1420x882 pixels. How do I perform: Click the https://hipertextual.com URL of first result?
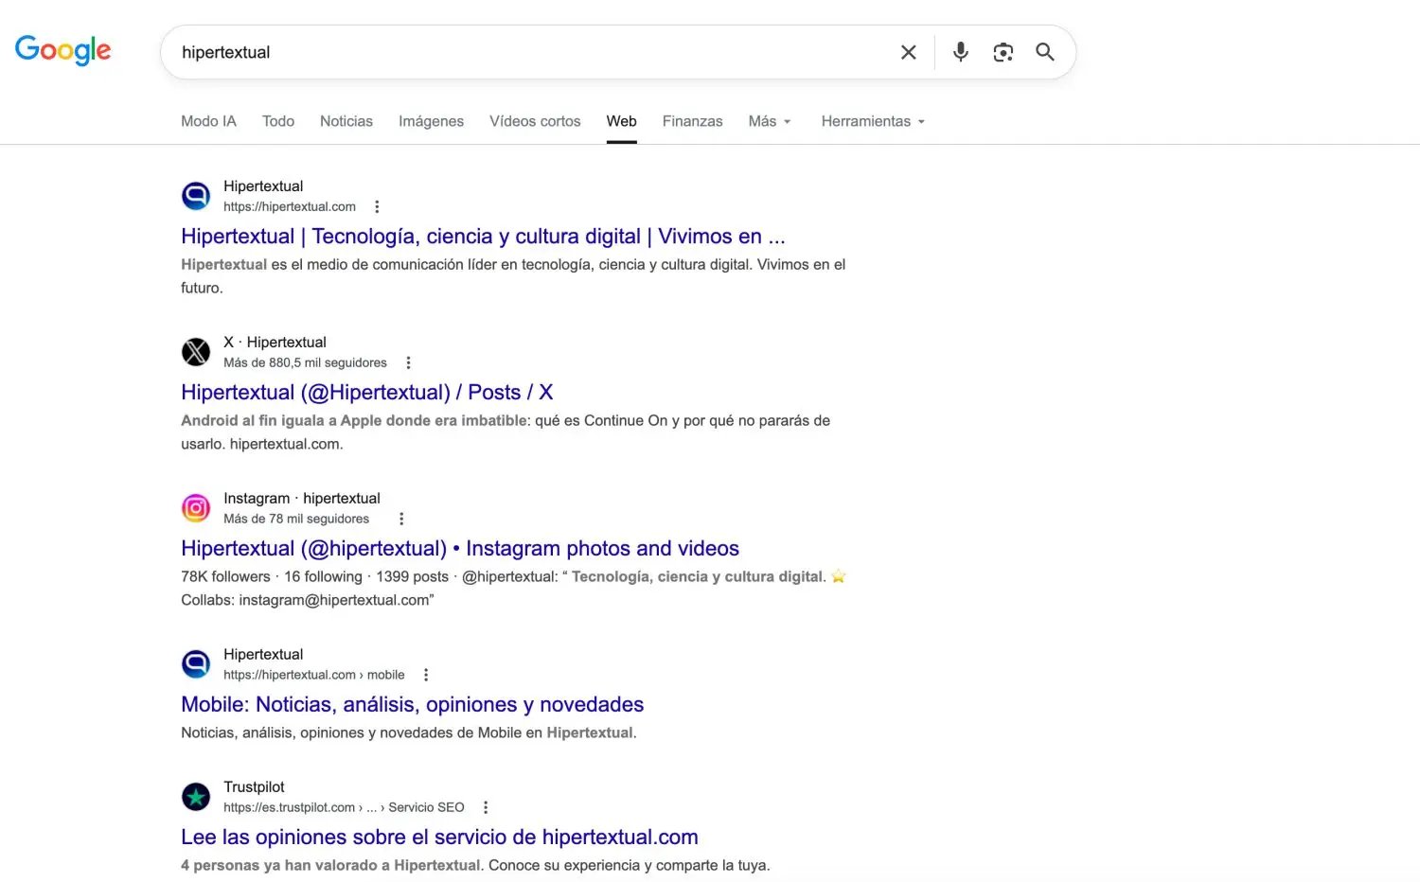point(290,206)
